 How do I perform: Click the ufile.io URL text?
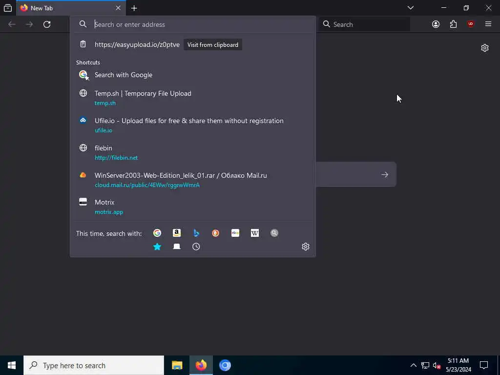tap(104, 130)
